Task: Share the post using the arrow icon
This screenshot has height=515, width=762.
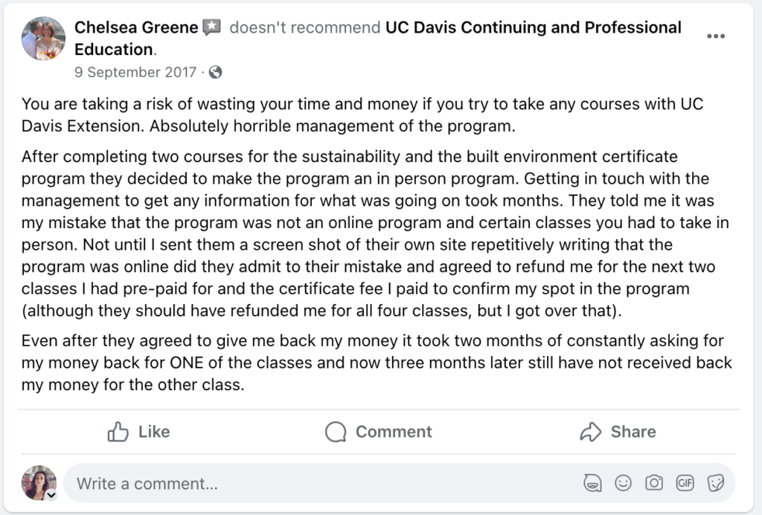Action: click(592, 432)
